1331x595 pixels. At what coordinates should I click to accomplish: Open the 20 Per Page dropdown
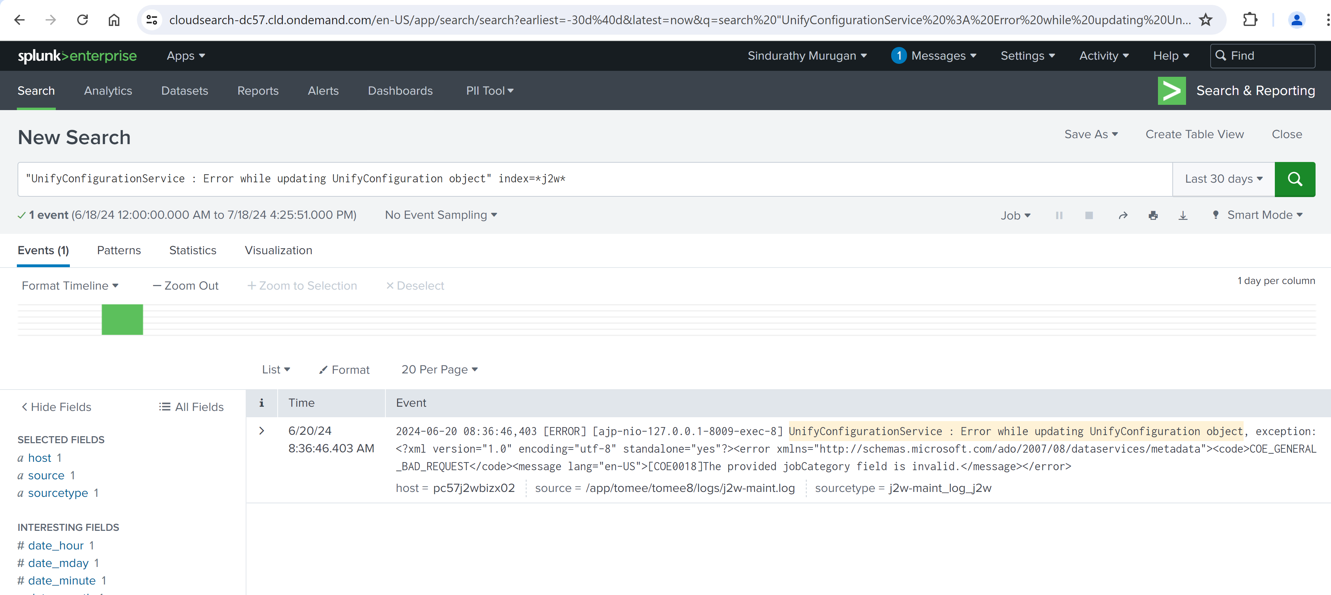click(x=440, y=370)
